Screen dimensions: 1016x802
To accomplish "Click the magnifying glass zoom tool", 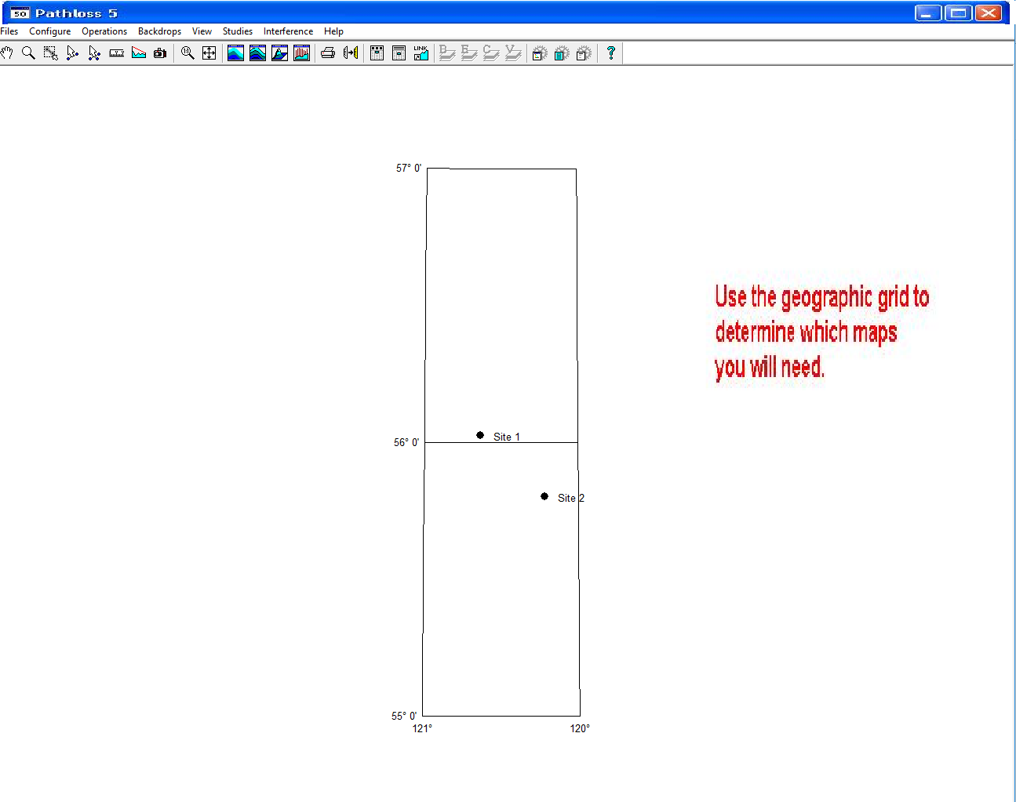I will click(x=28, y=53).
